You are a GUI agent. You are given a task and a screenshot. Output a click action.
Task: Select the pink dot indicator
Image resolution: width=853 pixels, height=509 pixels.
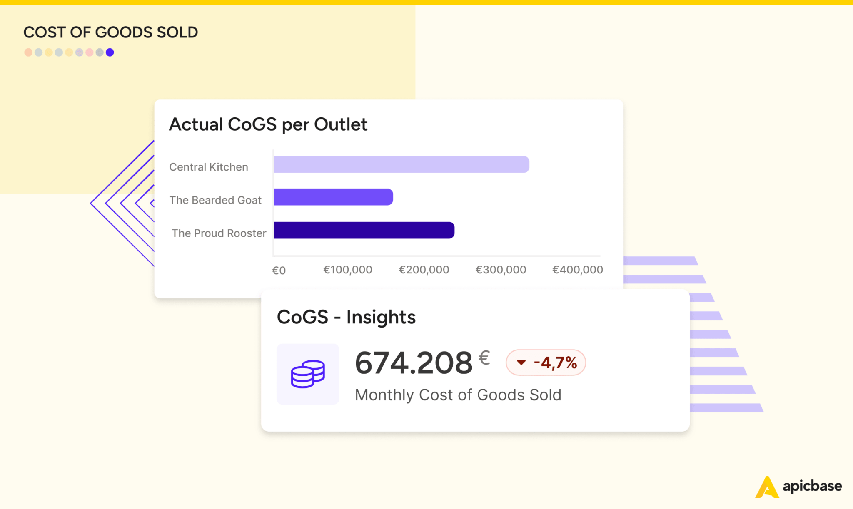(x=90, y=52)
